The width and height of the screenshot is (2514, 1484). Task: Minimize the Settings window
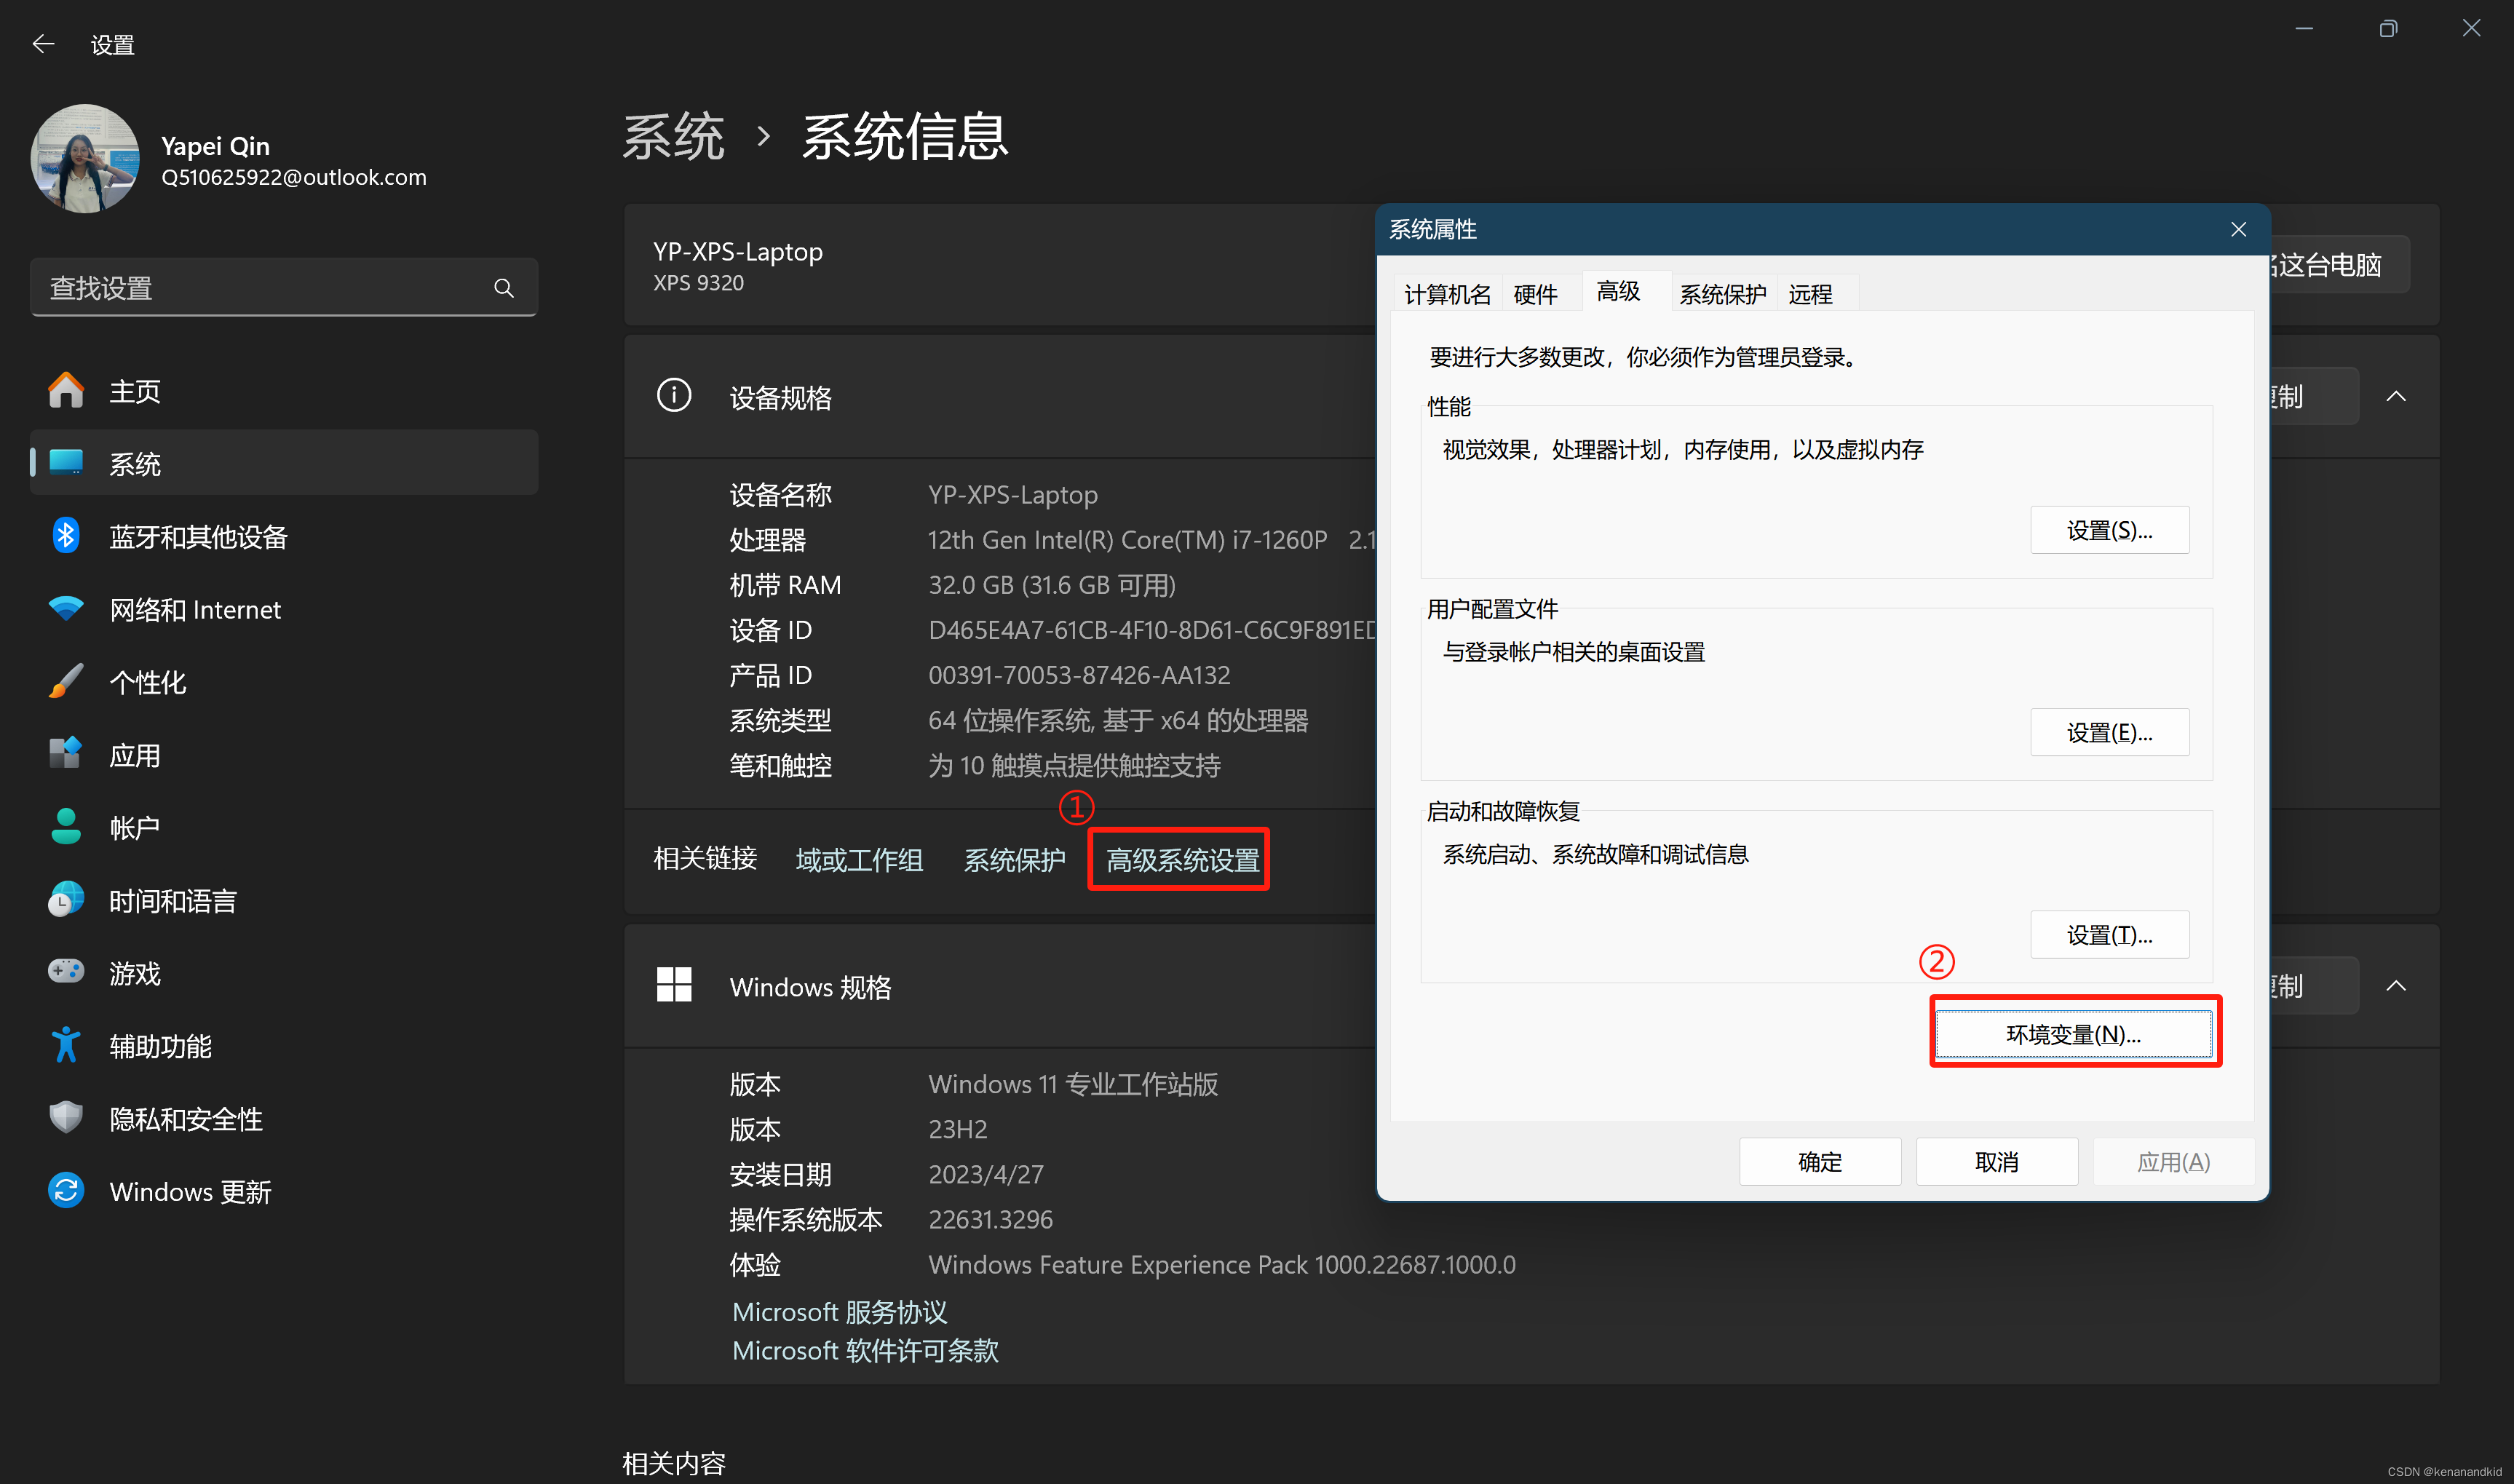coord(2304,28)
